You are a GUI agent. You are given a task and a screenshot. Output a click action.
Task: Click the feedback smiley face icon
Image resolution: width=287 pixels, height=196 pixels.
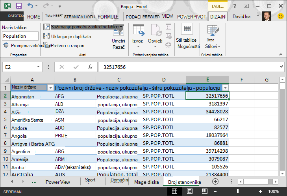pos(280,16)
